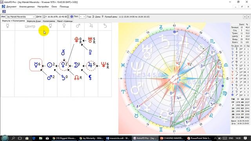Image resolution: width=251 pixels, height=141 pixels.
Task: Click the Libra sign on the chart wheel
Action: tap(226, 65)
